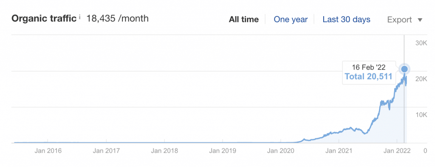Select the One year range
Screen dimensions: 435x167
point(291,19)
